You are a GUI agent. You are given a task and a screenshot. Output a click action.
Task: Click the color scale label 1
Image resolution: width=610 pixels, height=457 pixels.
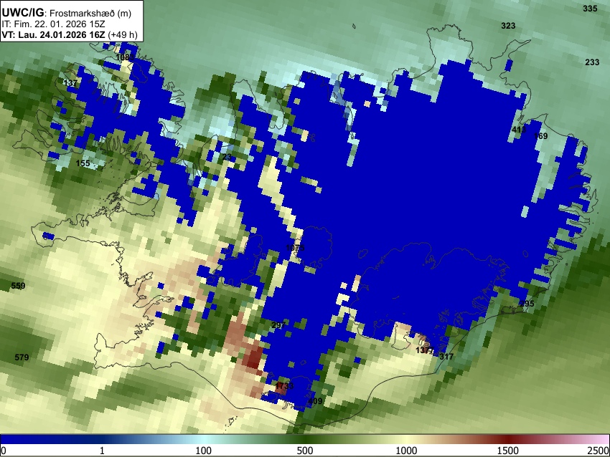(102, 451)
